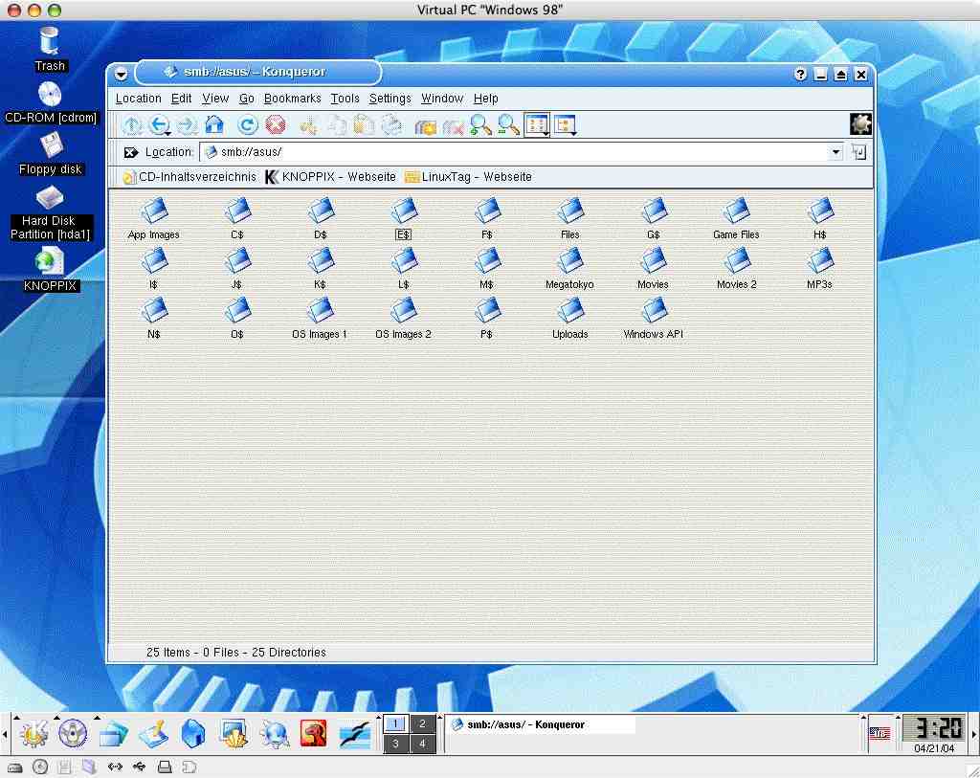Open the Tools menu

(x=345, y=99)
